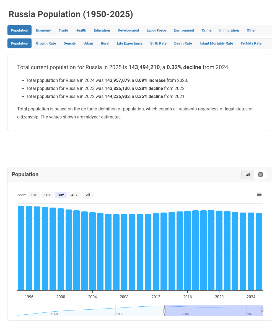
Task: View the Death Rate sub-tab
Action: [x=183, y=43]
